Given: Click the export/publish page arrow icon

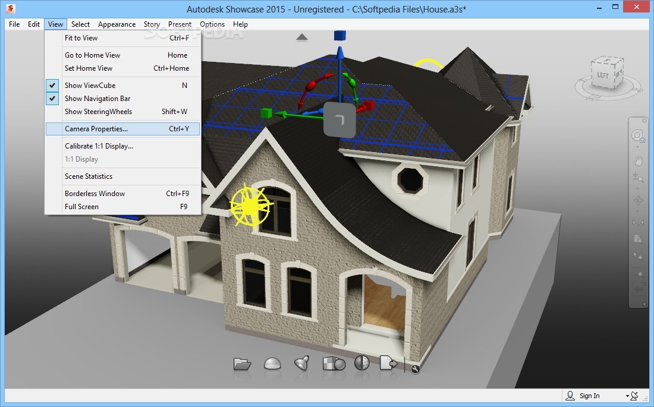Looking at the screenshot, I should click(388, 363).
